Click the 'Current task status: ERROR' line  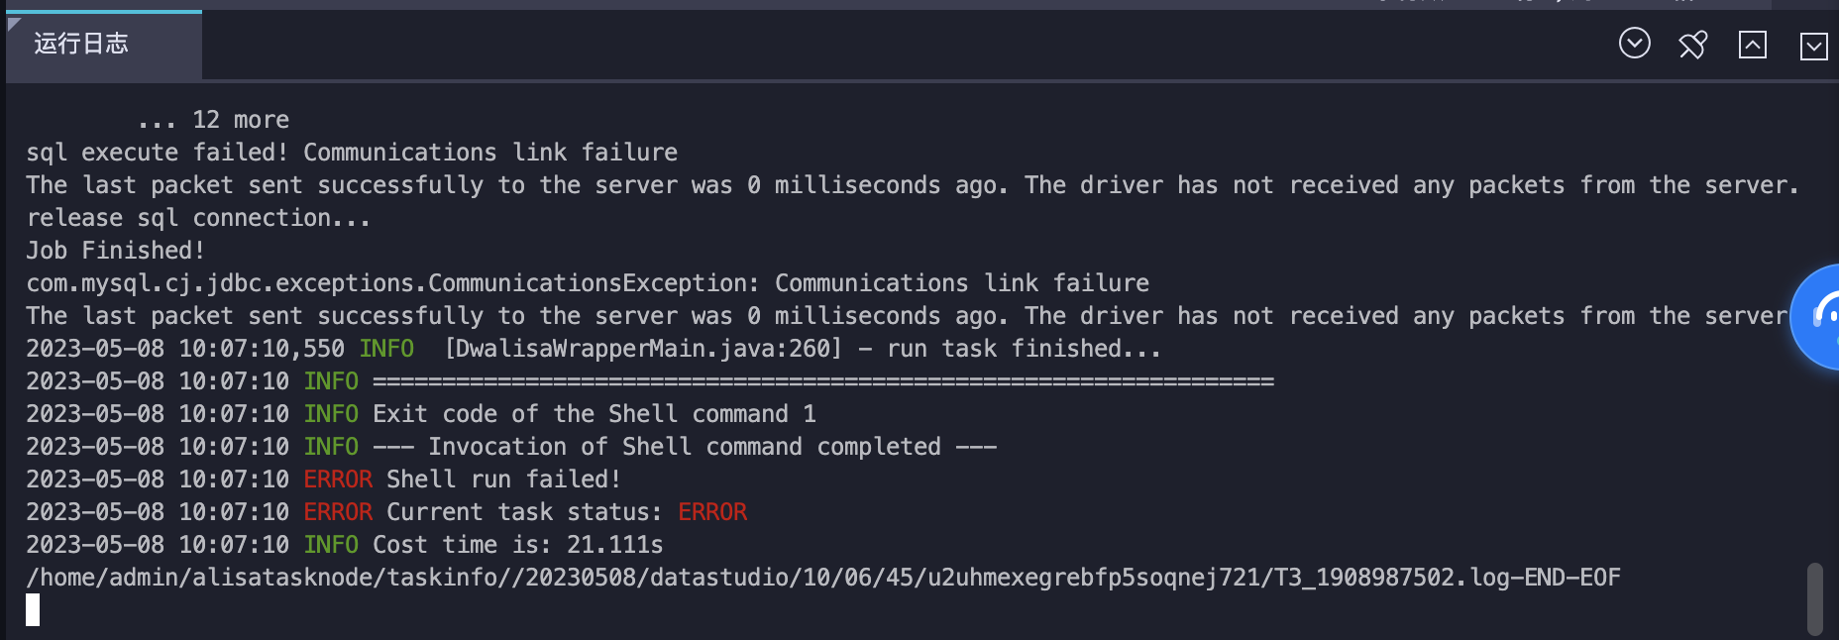pos(386,512)
